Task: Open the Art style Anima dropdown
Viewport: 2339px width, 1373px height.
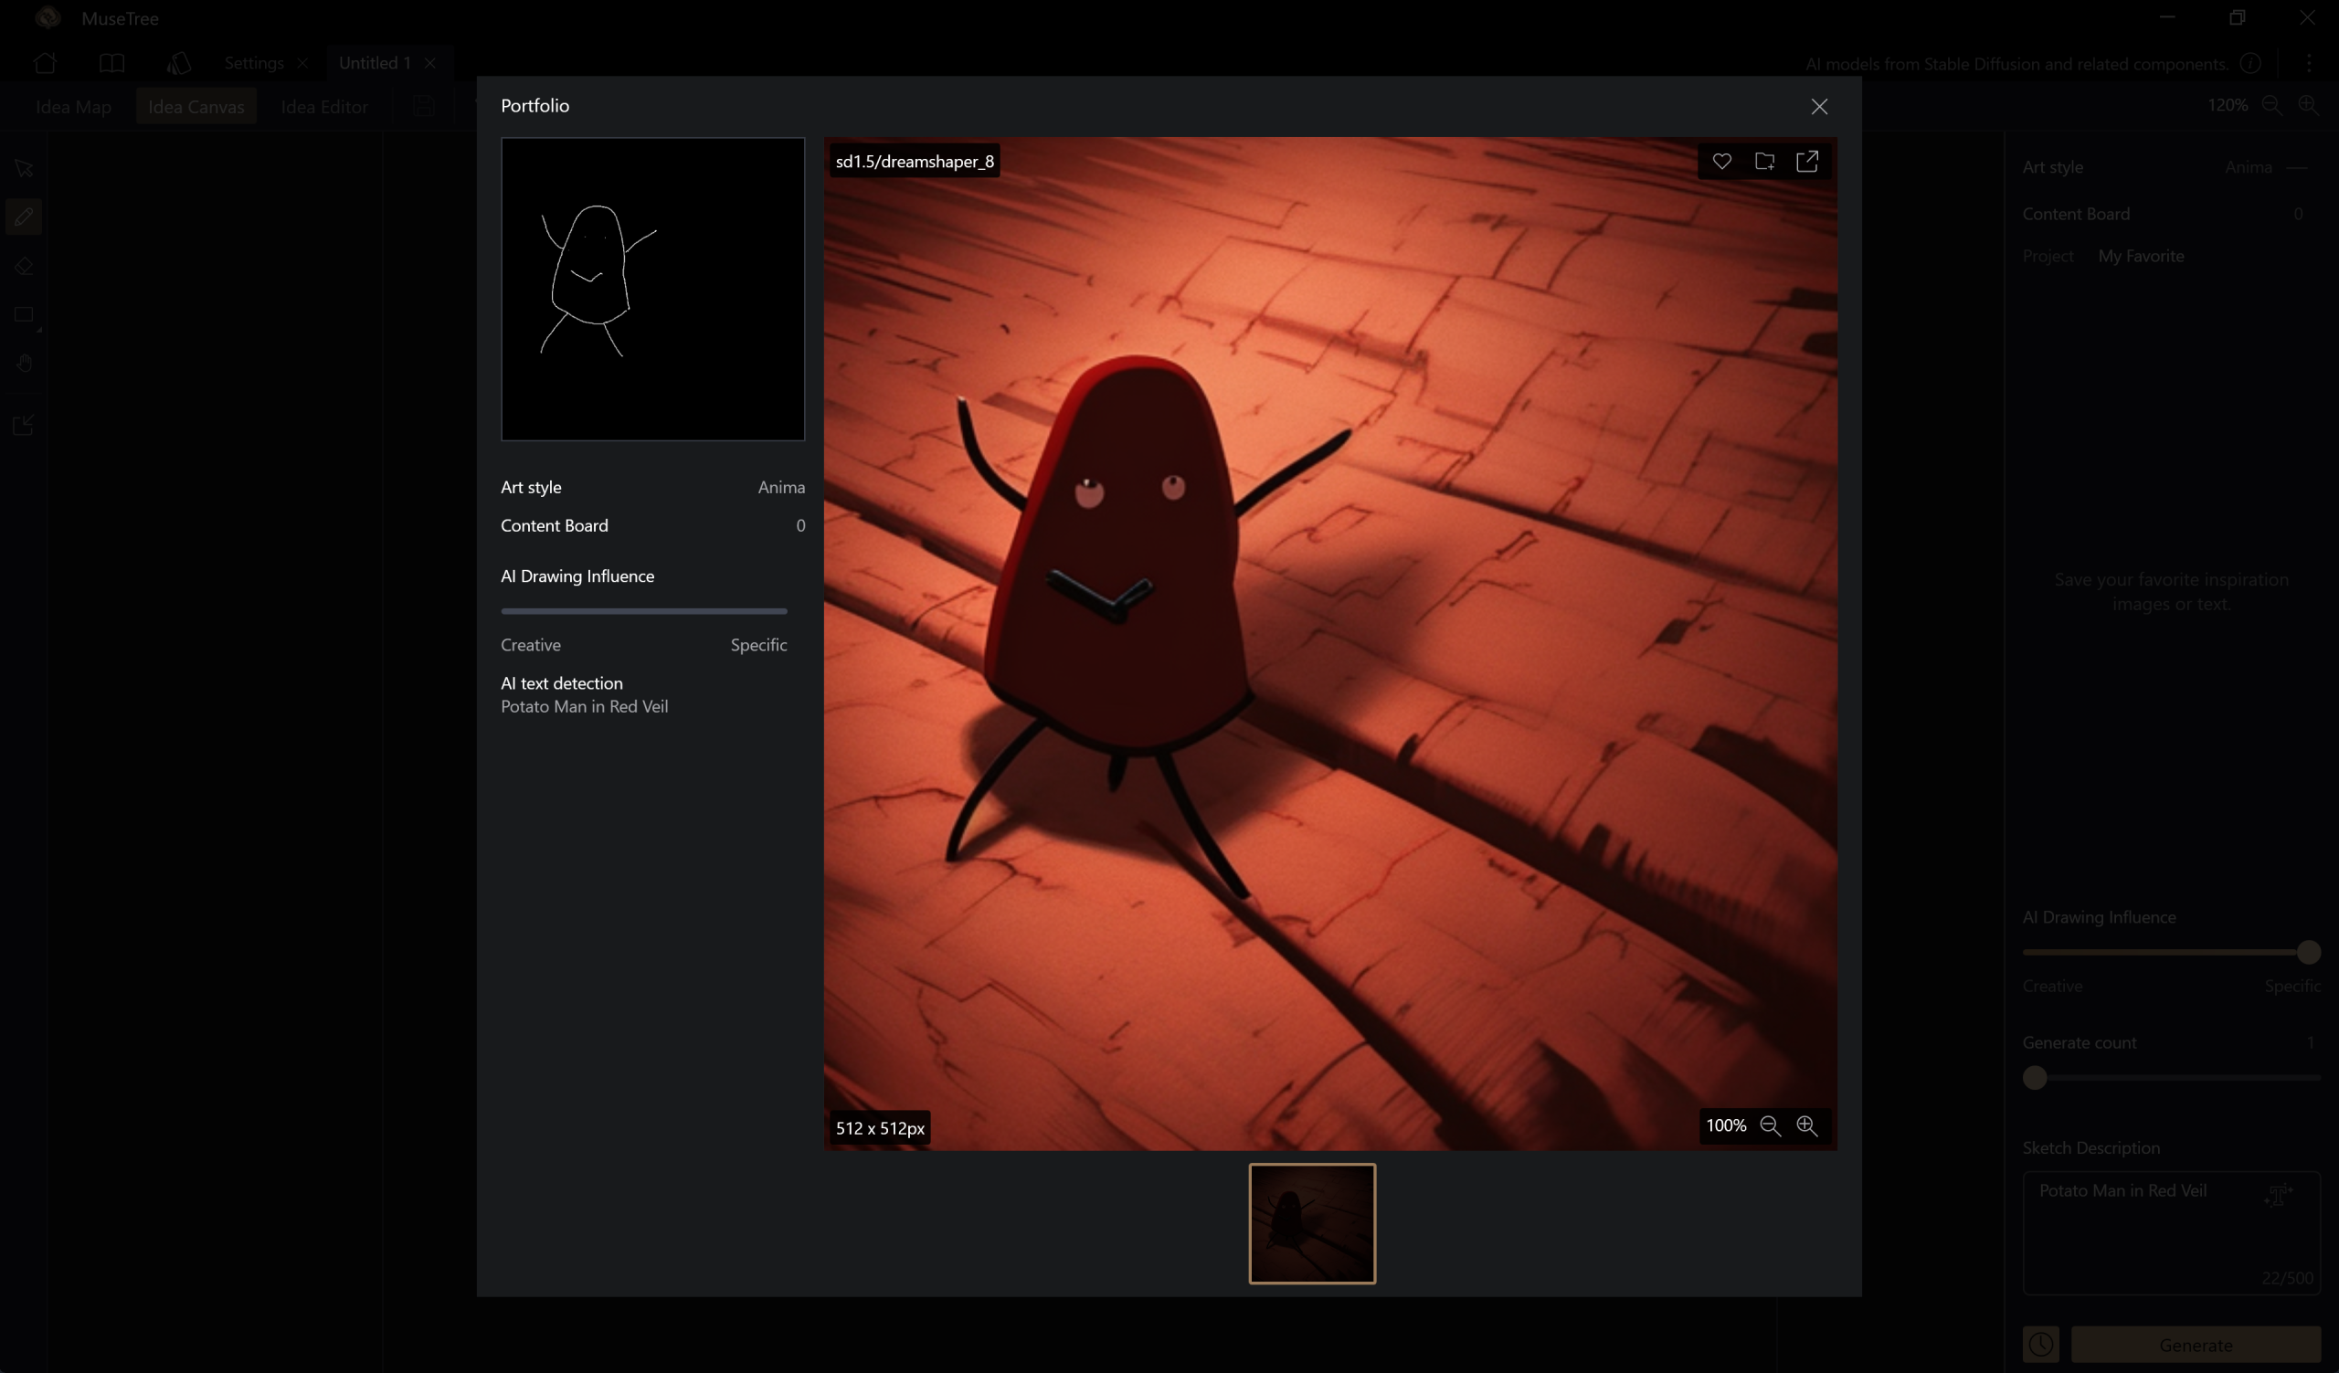Action: [2247, 167]
